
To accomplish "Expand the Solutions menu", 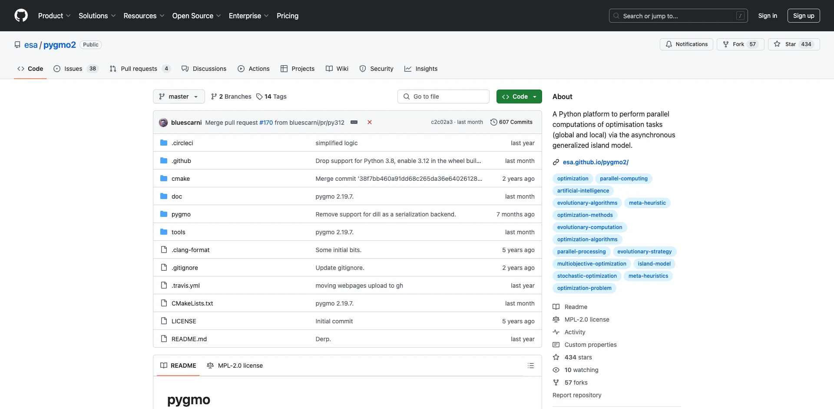I will click(x=97, y=16).
